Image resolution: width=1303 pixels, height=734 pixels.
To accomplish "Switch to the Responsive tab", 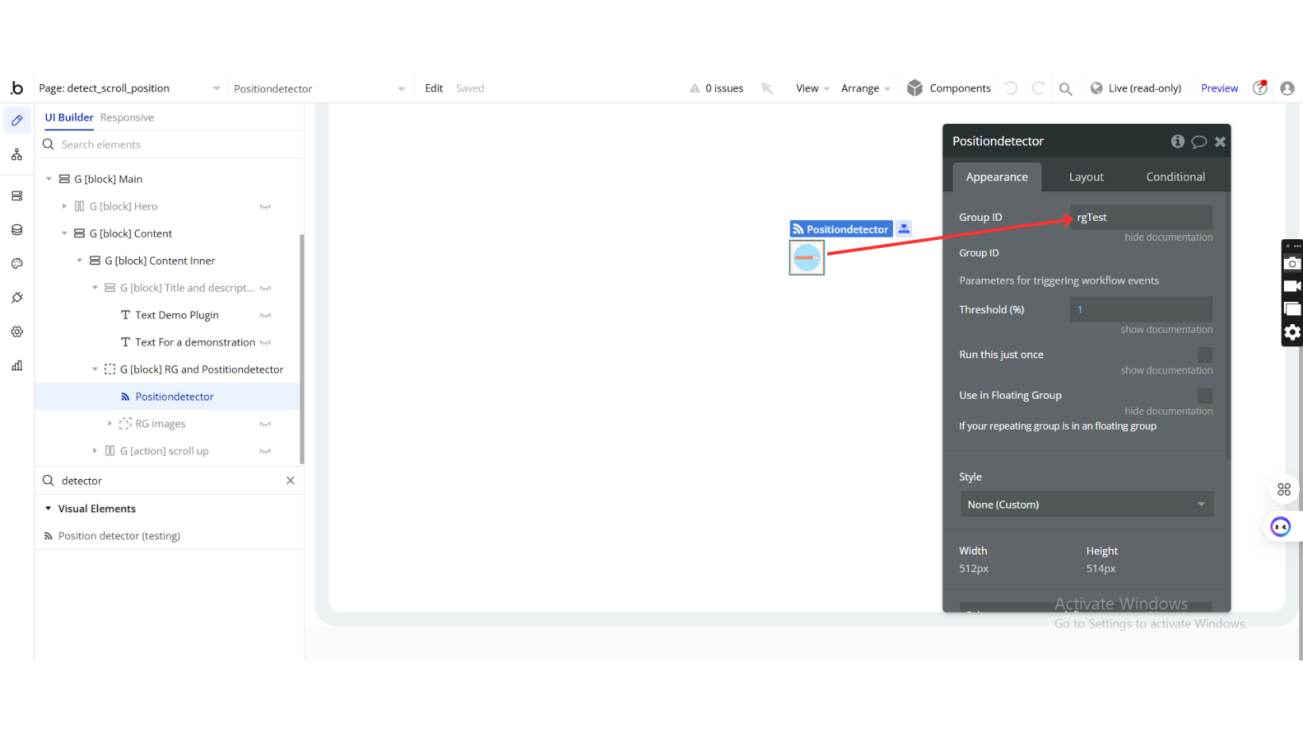I will pos(127,118).
